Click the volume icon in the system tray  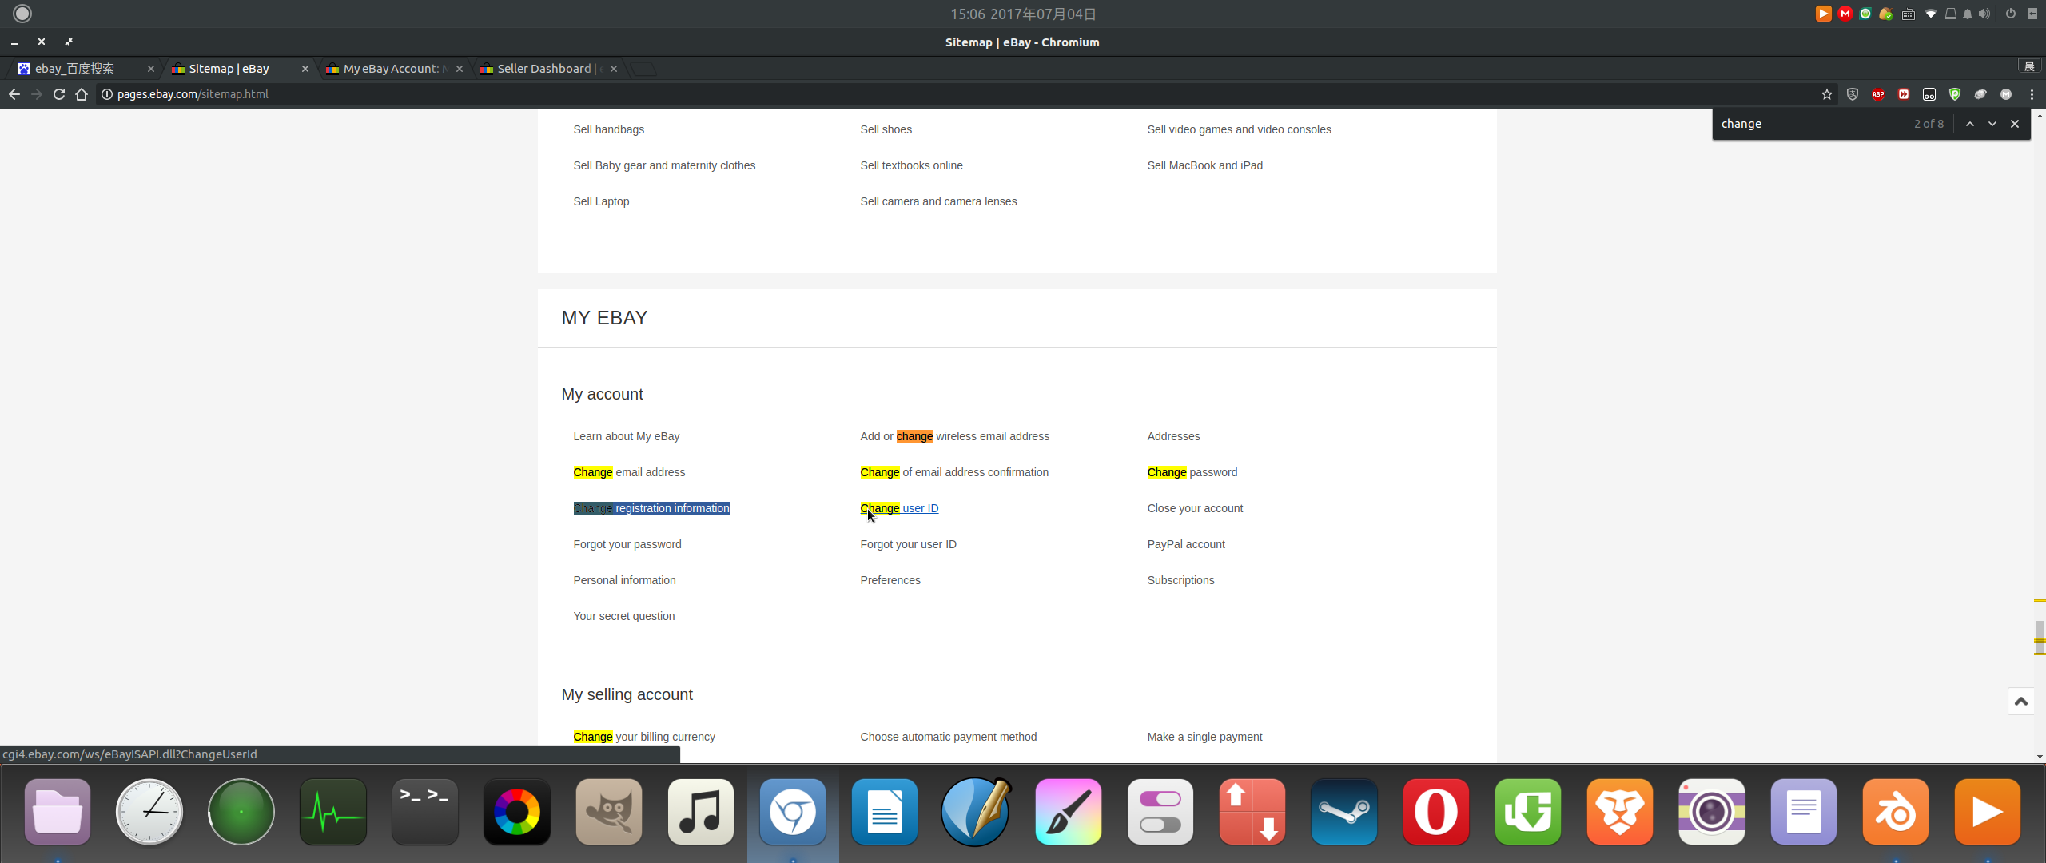[x=1984, y=14]
